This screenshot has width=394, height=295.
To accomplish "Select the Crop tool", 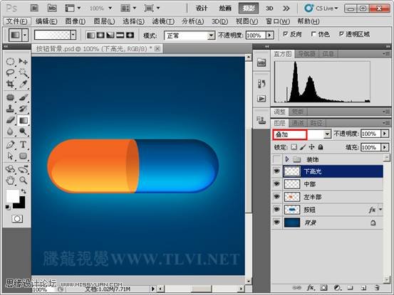I will (10, 84).
